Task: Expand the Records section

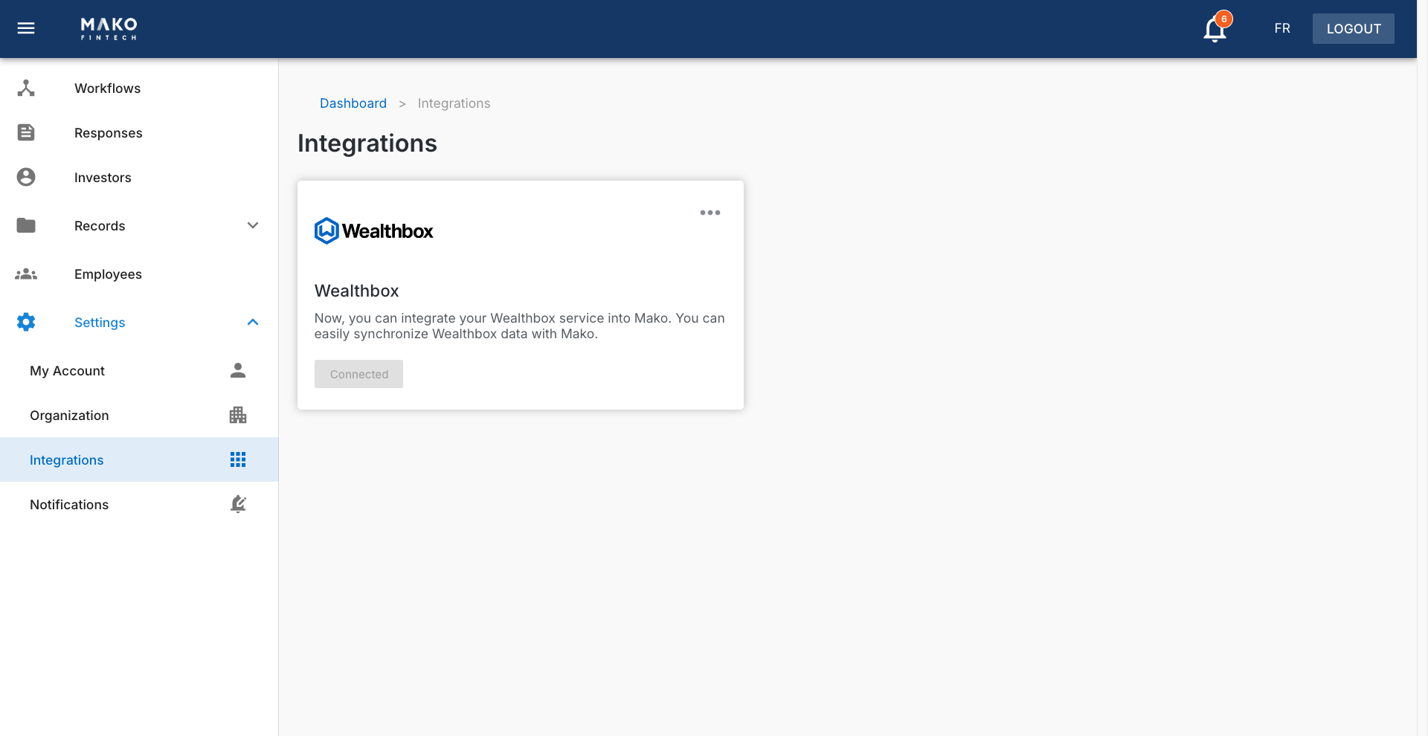Action: coord(253,225)
